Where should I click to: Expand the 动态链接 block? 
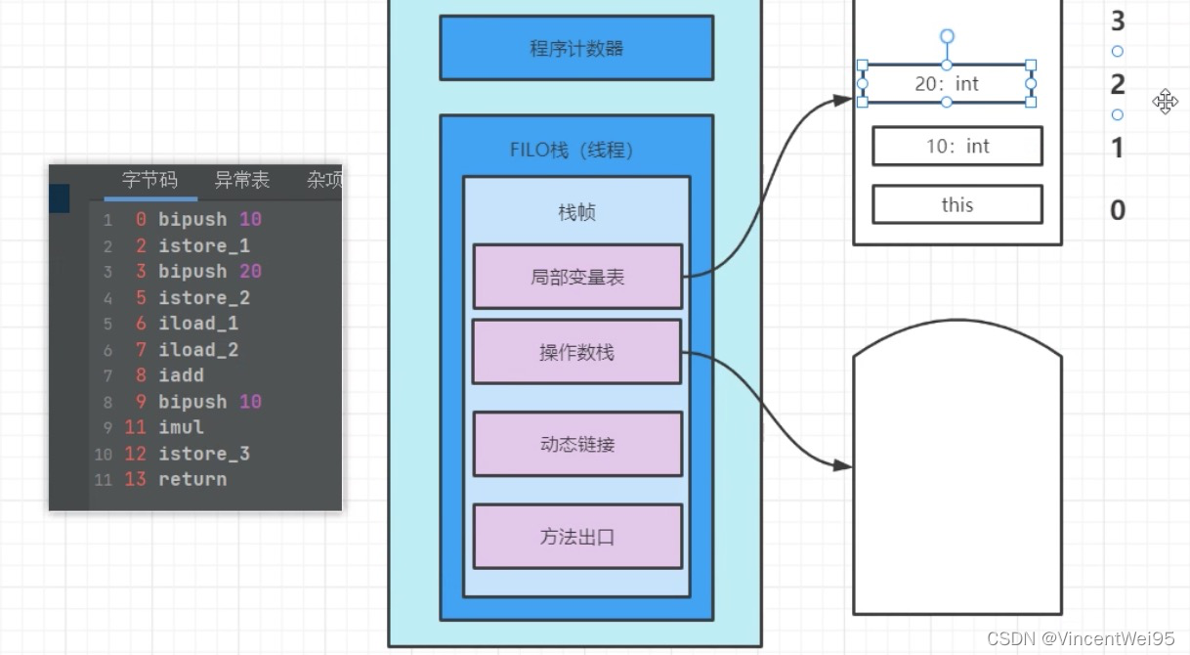pyautogui.click(x=576, y=443)
